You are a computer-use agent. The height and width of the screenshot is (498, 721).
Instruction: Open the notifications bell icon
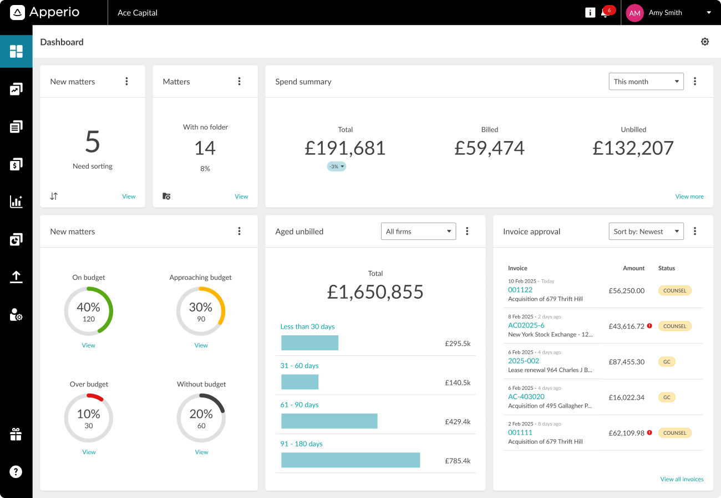click(x=605, y=13)
